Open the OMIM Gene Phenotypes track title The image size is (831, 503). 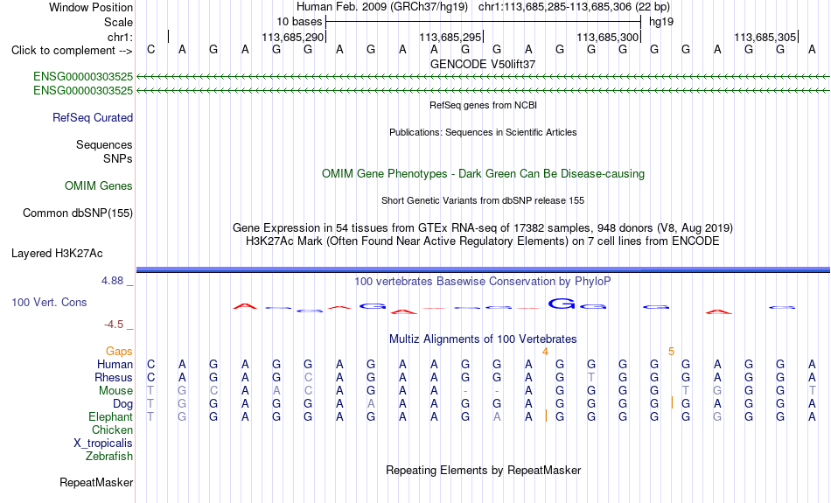pyautogui.click(x=483, y=174)
